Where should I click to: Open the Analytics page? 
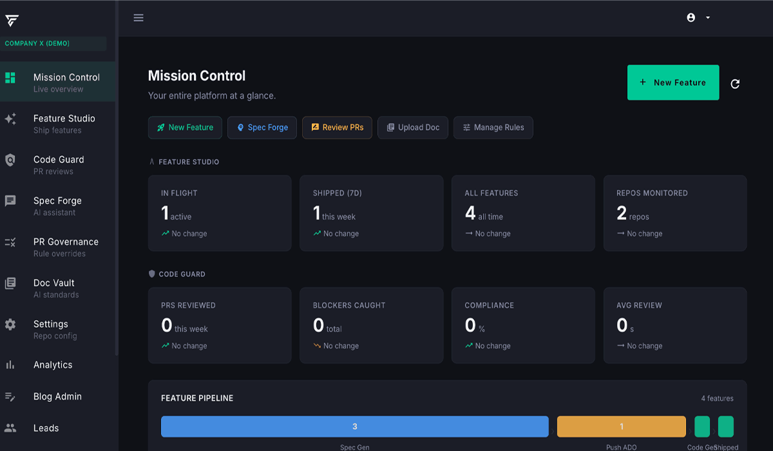click(x=58, y=365)
